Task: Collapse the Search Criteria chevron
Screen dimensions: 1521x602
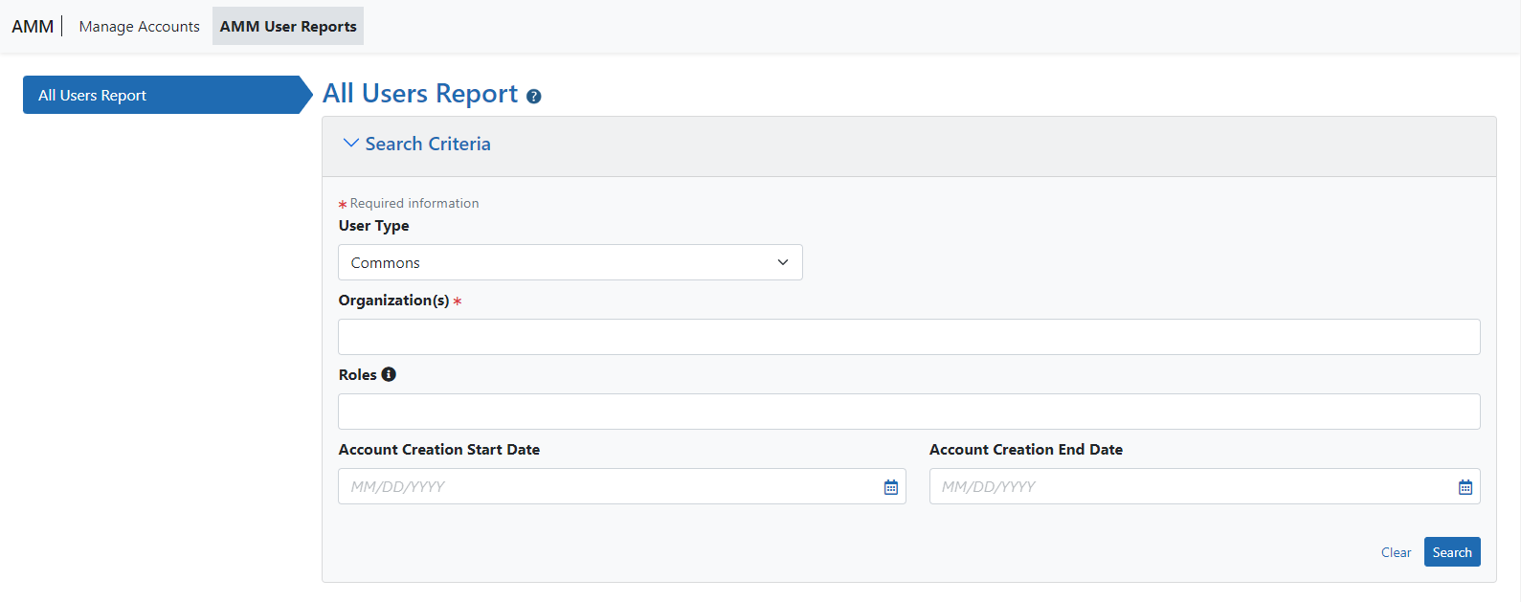Action: pyautogui.click(x=350, y=144)
